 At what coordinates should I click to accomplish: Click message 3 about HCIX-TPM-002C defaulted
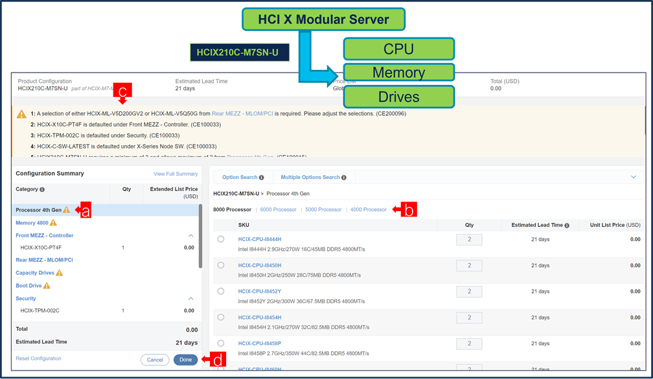click(105, 135)
